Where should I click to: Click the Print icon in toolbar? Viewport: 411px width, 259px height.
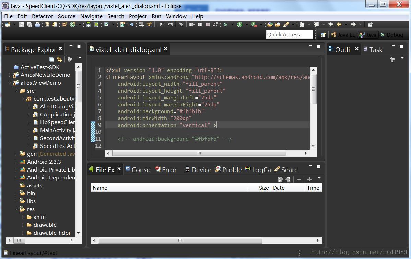click(37, 24)
